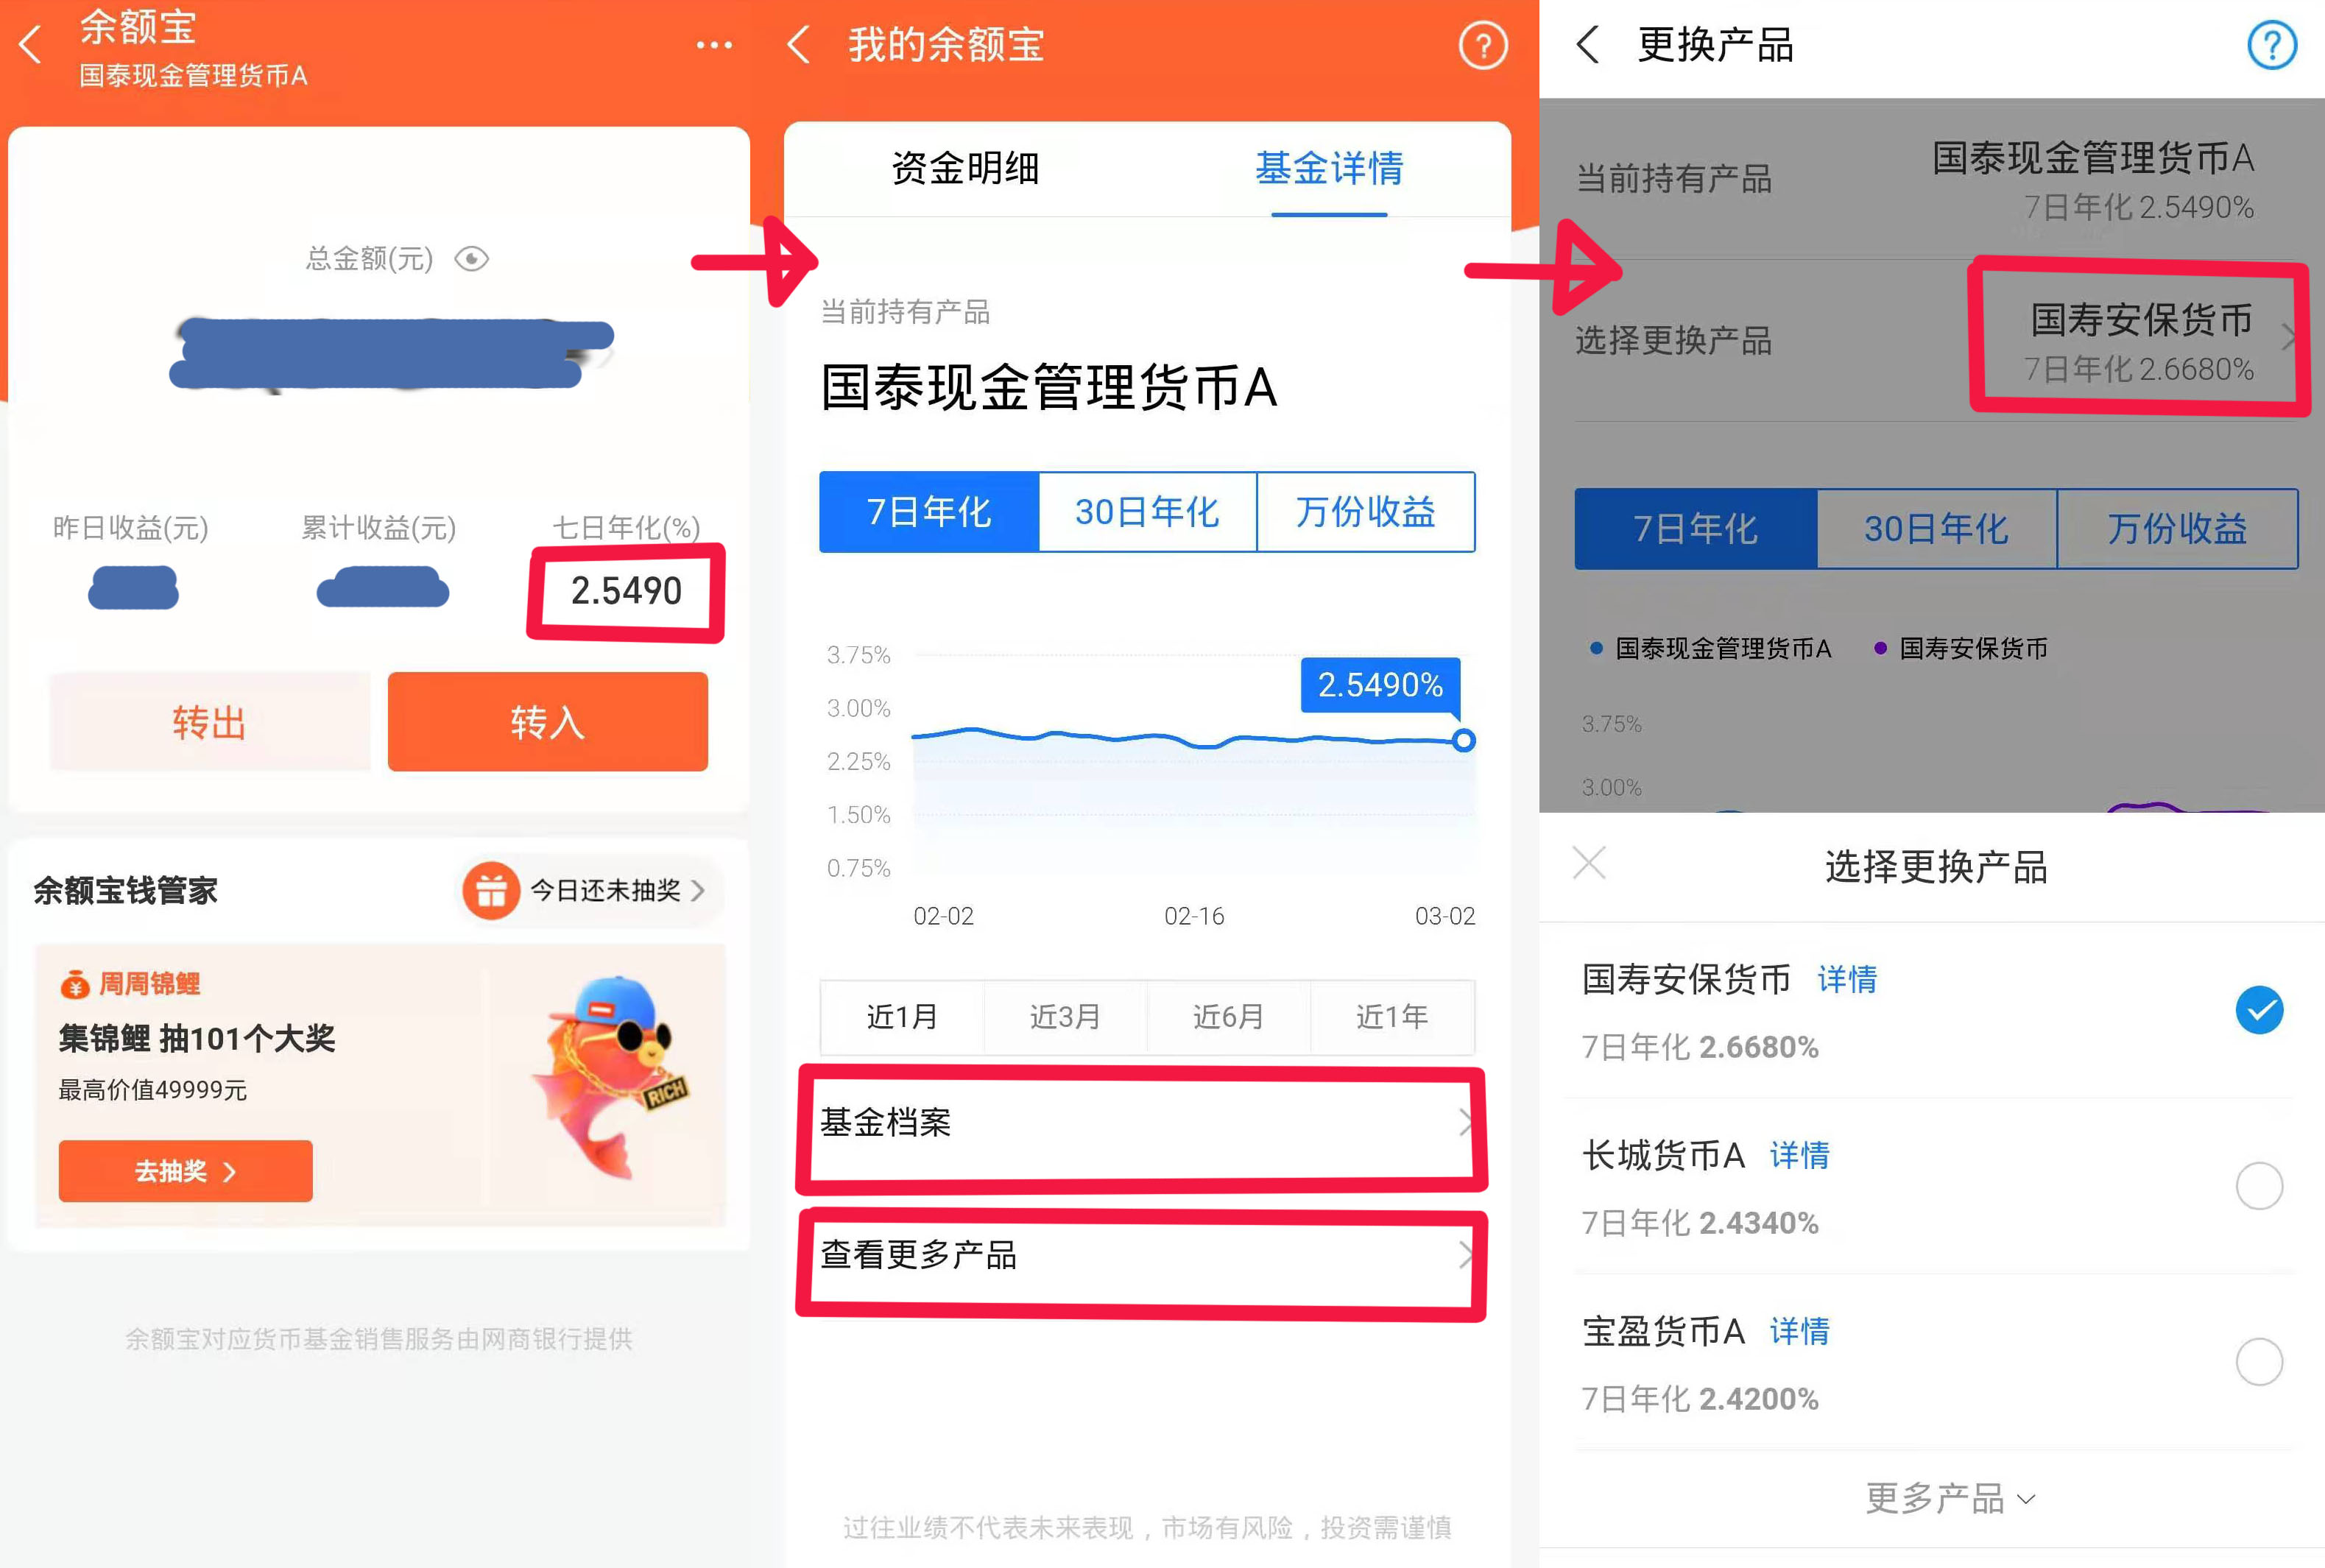Open the help "?" icon on 我的余额宝
This screenshot has height=1568, width=2325.
[x=1483, y=46]
